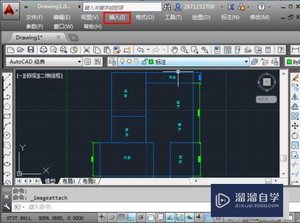Open the Block Editor icon

[x=128, y=50]
